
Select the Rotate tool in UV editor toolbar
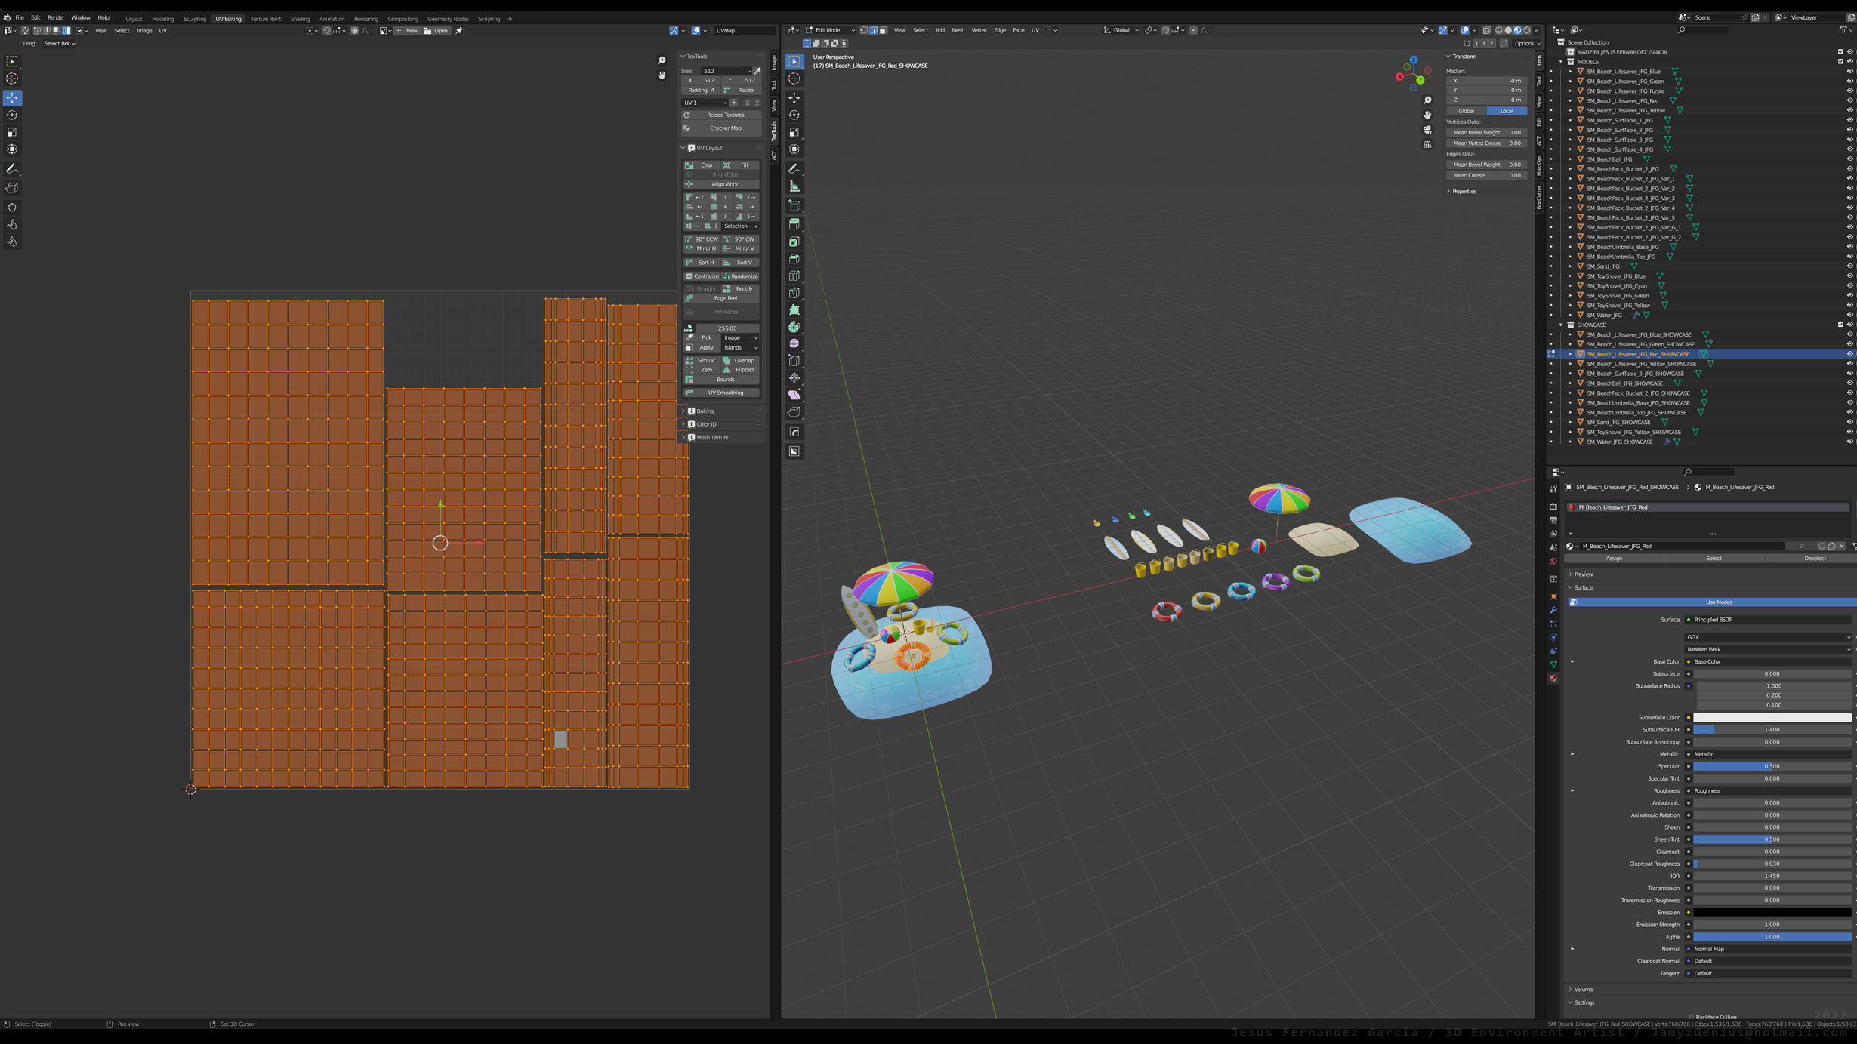[12, 115]
